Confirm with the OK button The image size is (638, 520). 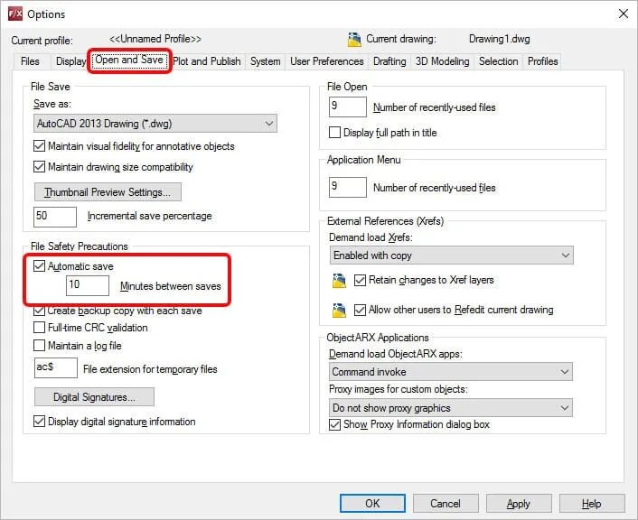tap(372, 504)
